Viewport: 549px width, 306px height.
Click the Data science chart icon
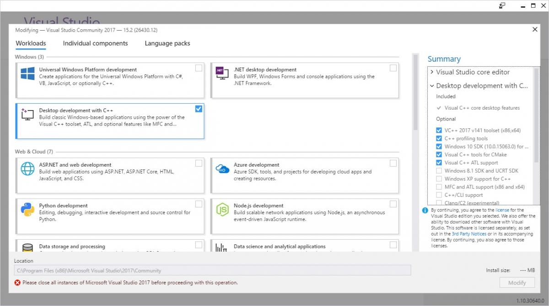tap(222, 247)
